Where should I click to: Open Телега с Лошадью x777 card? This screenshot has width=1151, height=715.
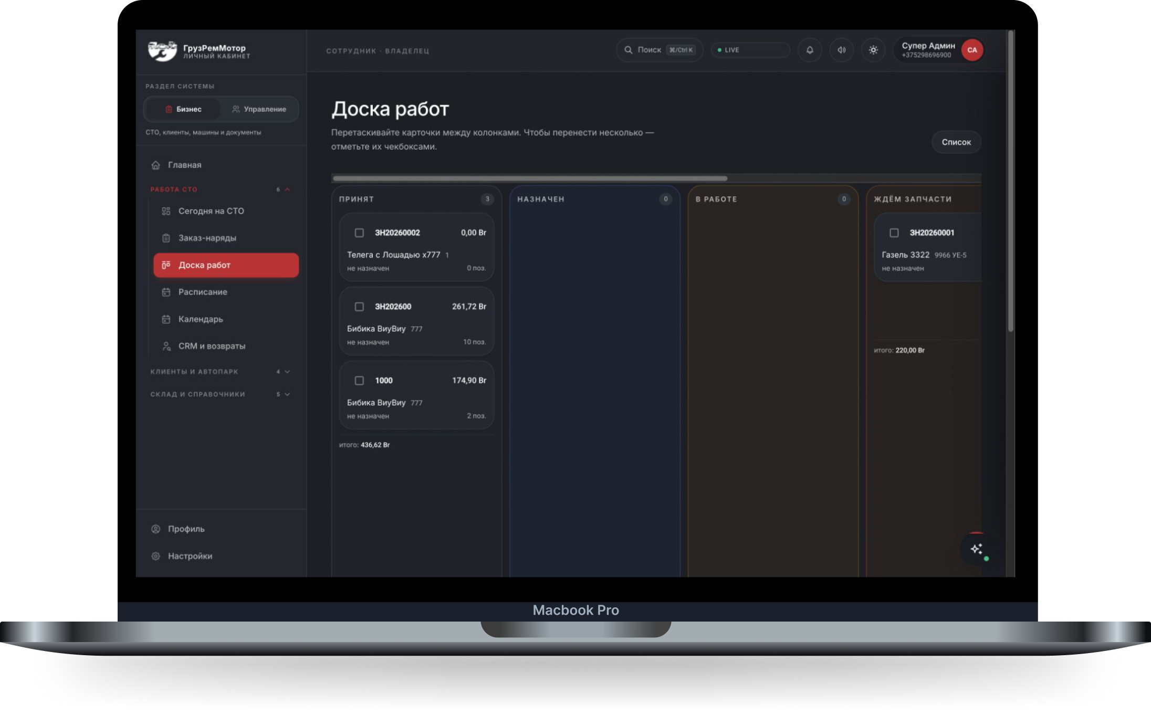click(416, 247)
